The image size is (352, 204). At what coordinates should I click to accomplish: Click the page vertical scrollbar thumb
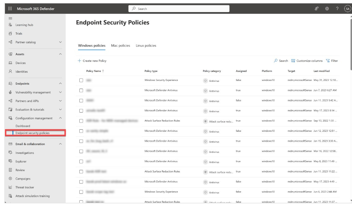(x=351, y=44)
